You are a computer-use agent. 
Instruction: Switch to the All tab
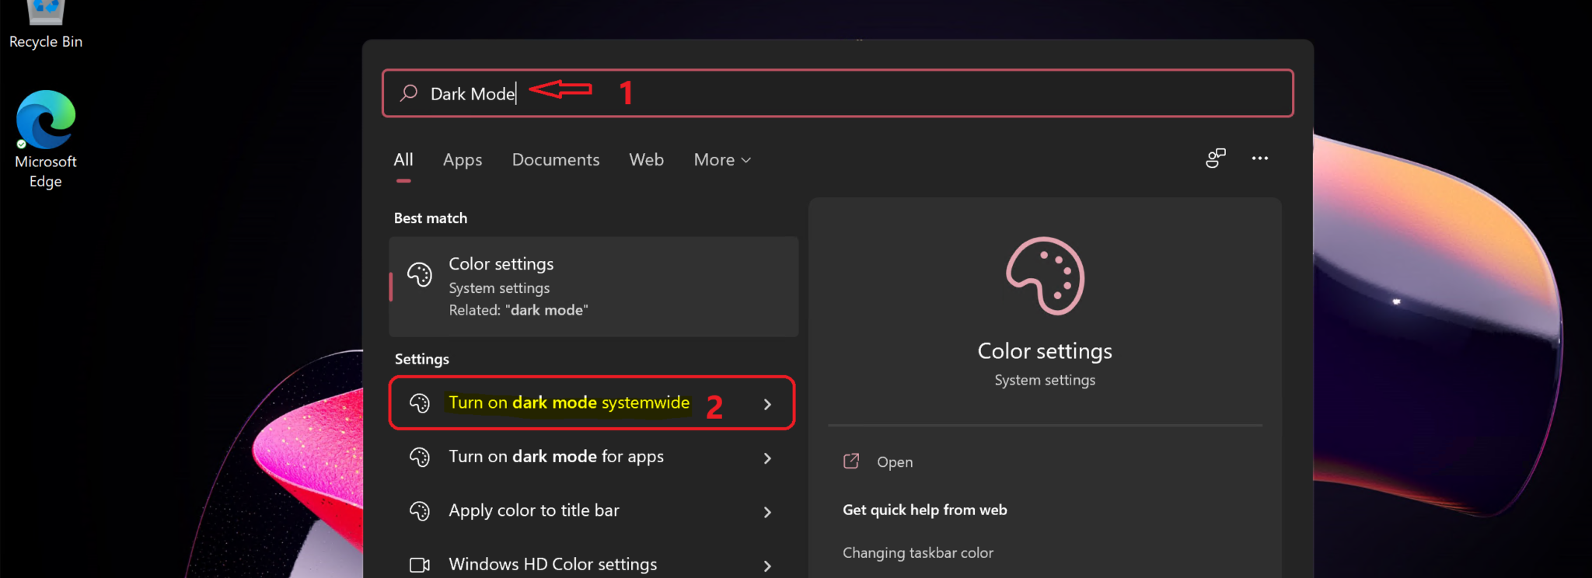403,160
